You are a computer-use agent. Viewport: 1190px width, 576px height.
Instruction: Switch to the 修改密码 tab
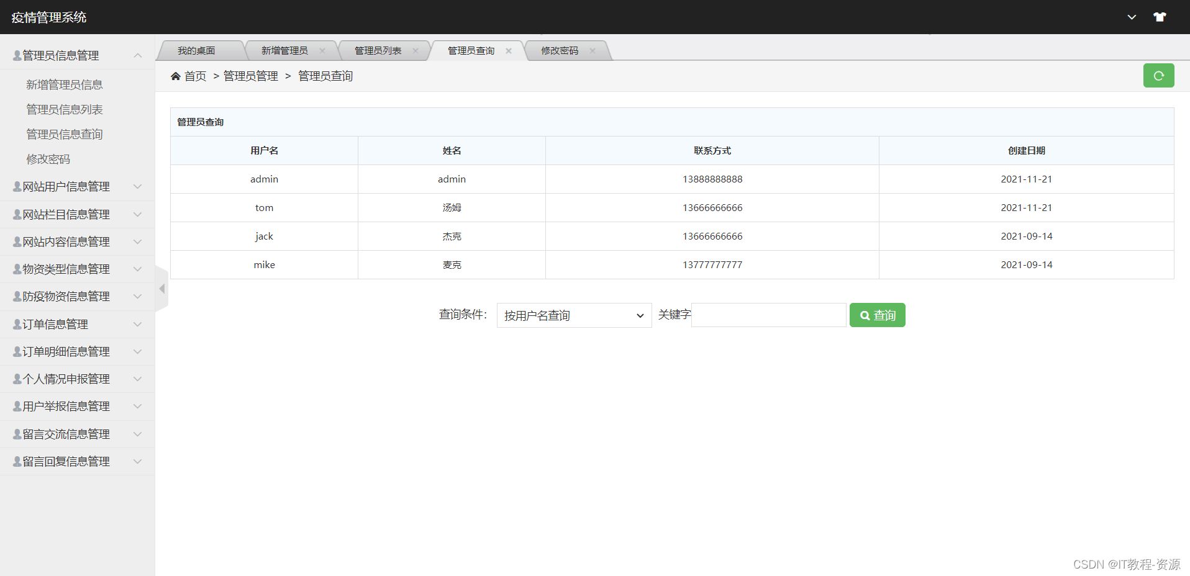coord(560,51)
